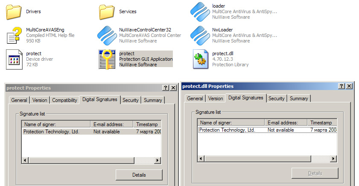
Task: Select the protect GUI application key icon
Action: click(107, 59)
